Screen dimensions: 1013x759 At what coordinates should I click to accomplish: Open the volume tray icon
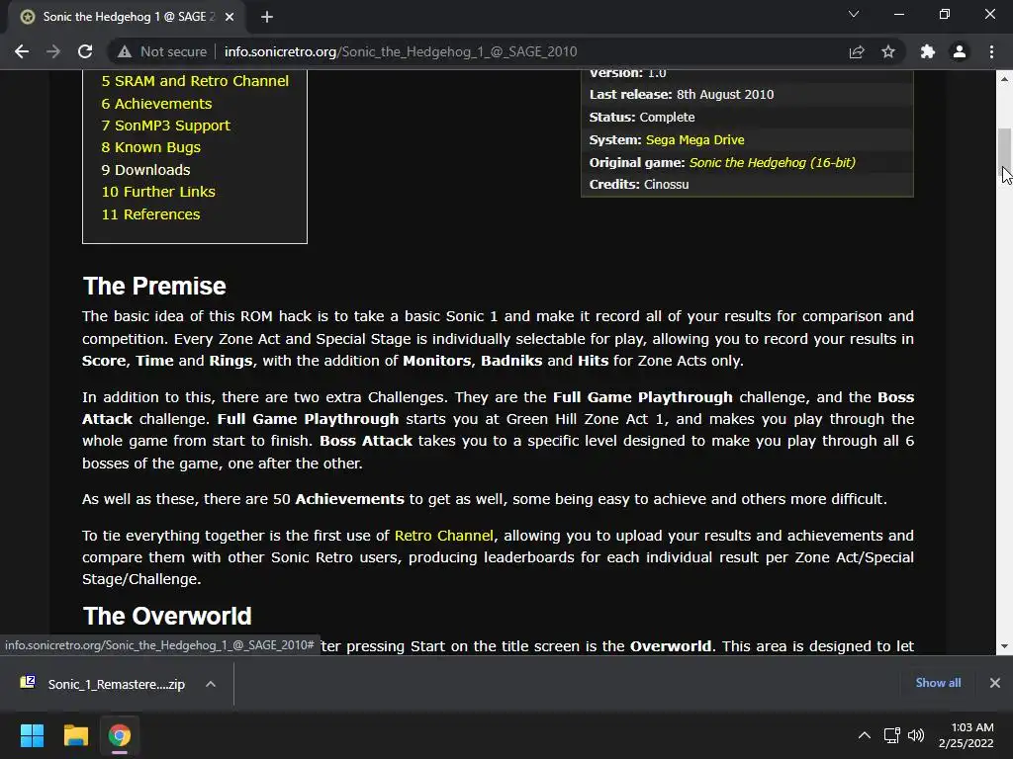click(915, 735)
